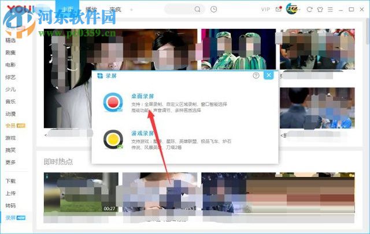Screen dimensions: 370x234
Task: Switch to the 来疯 tab
Action: point(115,9)
